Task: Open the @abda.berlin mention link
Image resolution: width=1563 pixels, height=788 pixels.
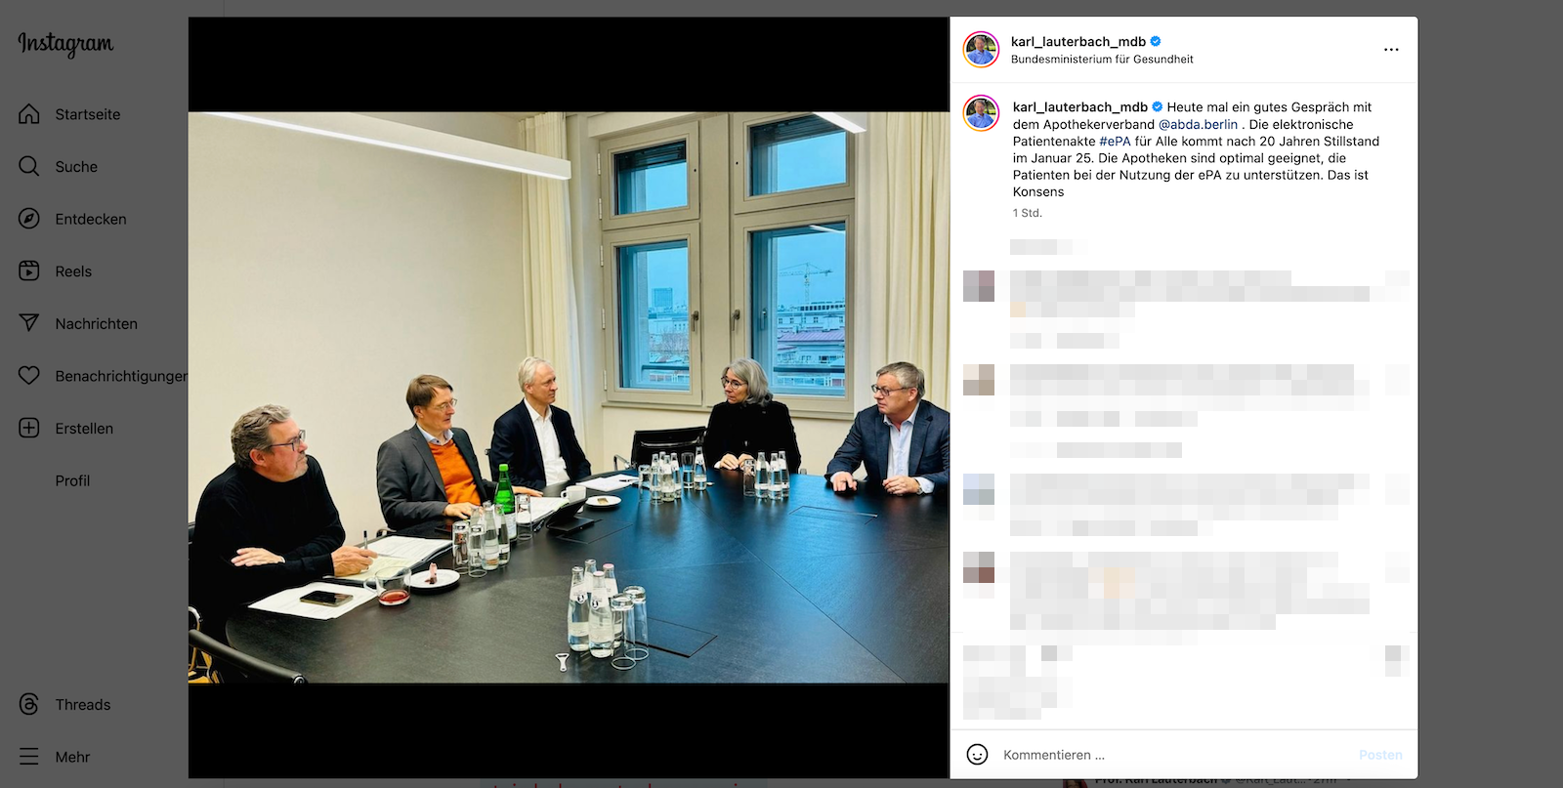Action: (x=1198, y=124)
